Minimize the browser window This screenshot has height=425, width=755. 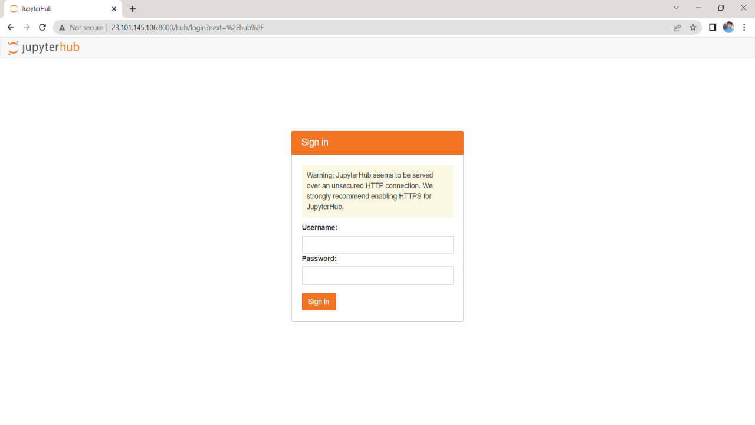(698, 8)
